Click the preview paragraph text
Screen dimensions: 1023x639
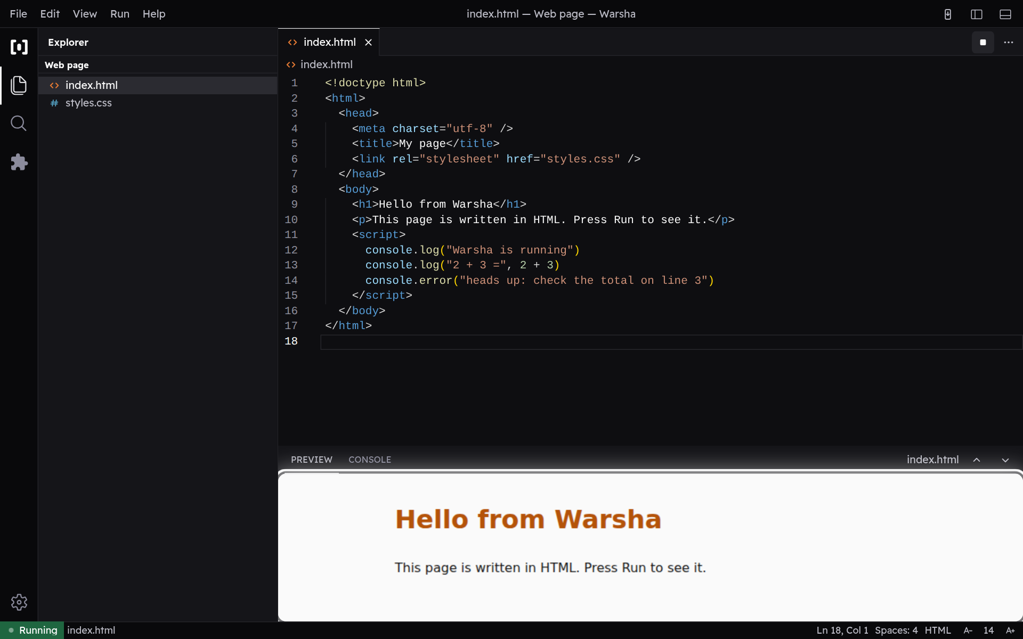pyautogui.click(x=550, y=568)
